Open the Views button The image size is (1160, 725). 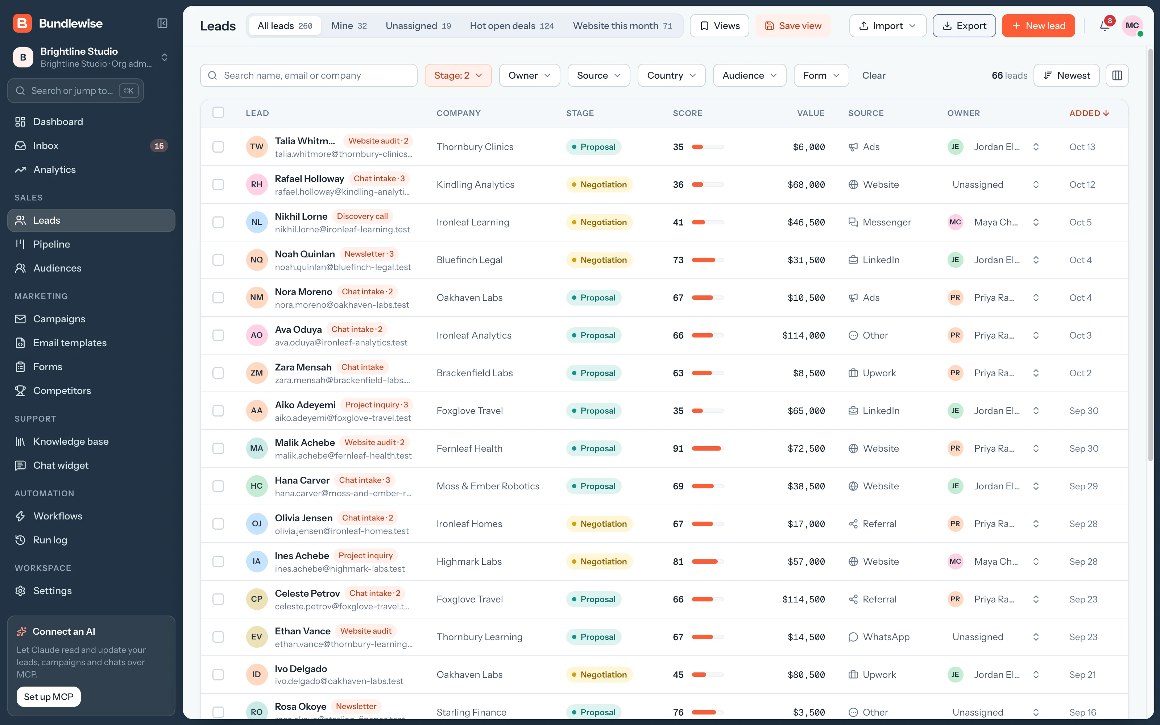(x=719, y=26)
